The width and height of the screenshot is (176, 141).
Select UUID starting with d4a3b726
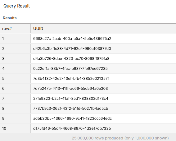pyautogui.click(x=71, y=59)
